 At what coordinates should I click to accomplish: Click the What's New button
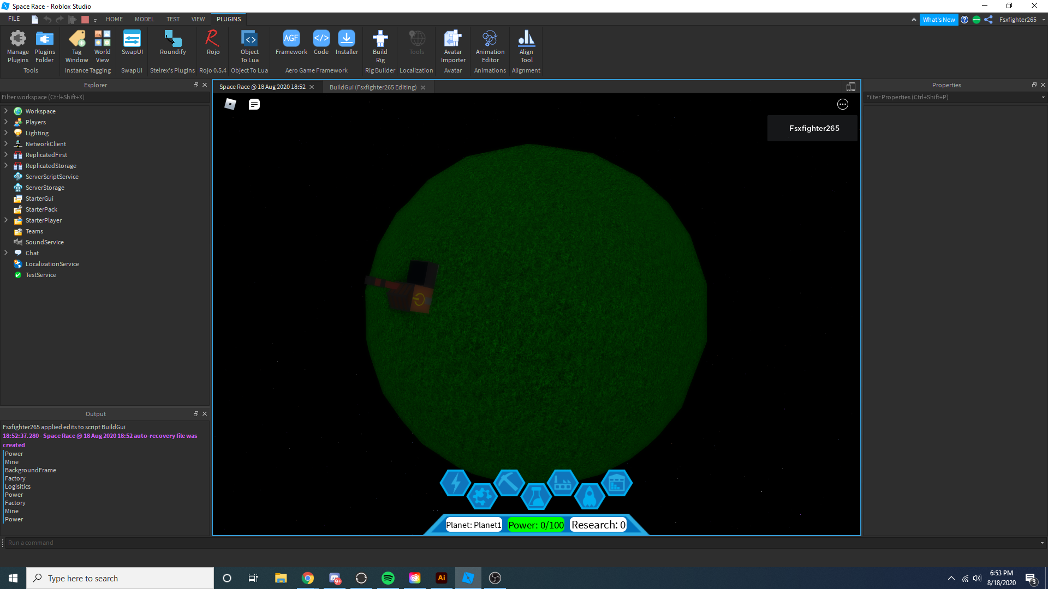pyautogui.click(x=938, y=20)
